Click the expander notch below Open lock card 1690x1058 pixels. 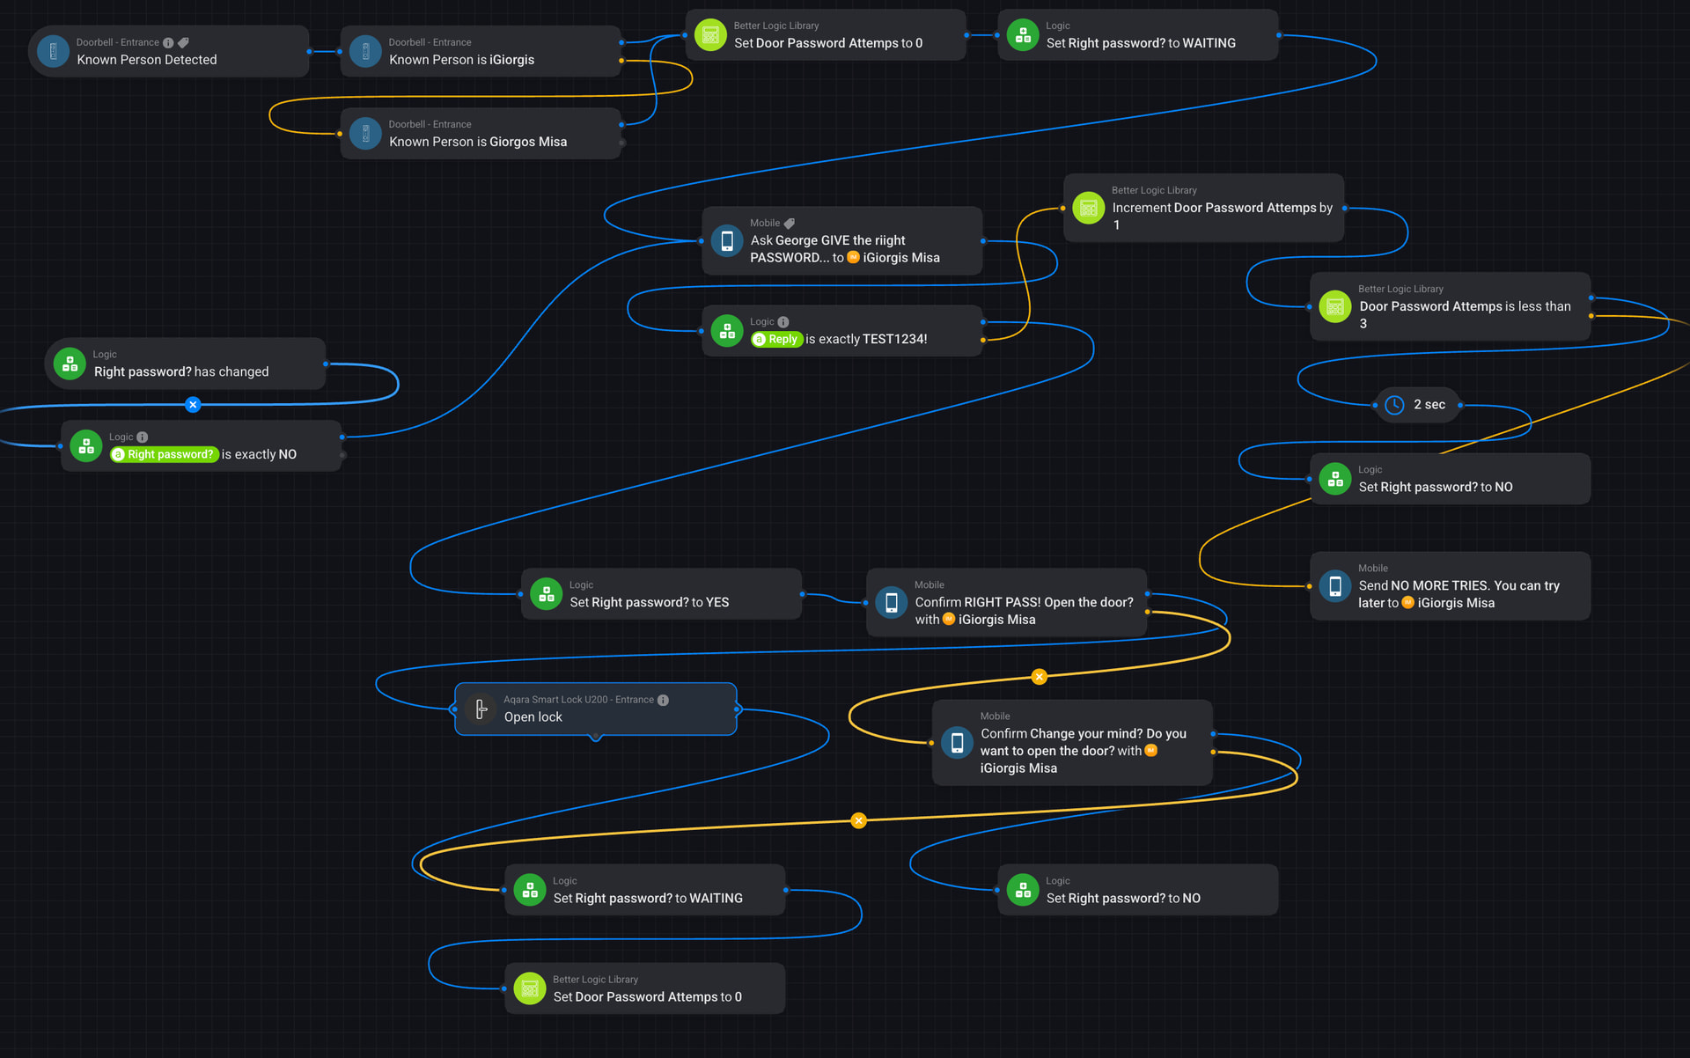point(596,737)
